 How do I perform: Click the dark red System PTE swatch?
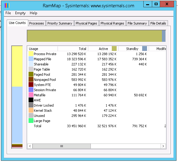(x=31, y=85)
